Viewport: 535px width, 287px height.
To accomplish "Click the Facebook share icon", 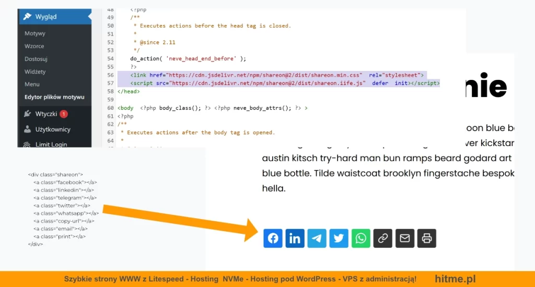I will (x=273, y=238).
